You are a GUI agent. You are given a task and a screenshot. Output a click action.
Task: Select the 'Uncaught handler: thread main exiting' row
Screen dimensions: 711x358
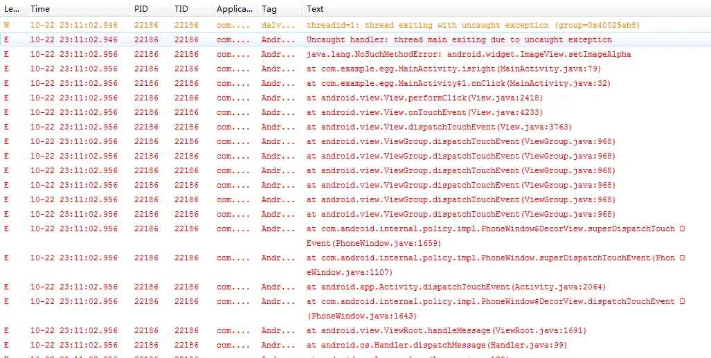click(356, 39)
